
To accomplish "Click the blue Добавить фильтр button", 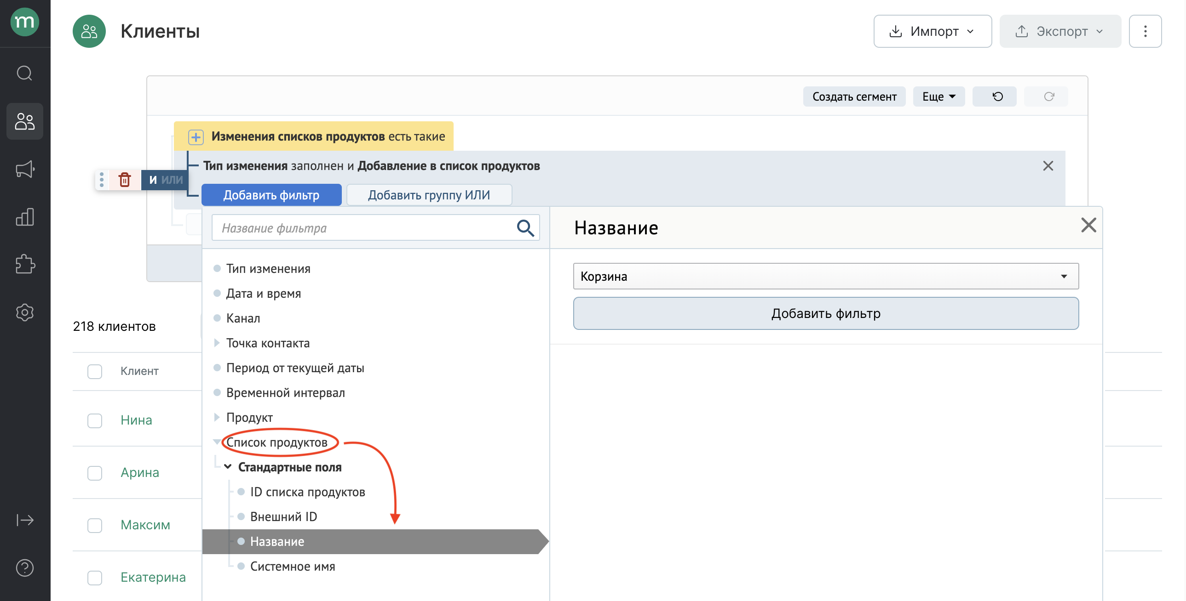I will 271,195.
